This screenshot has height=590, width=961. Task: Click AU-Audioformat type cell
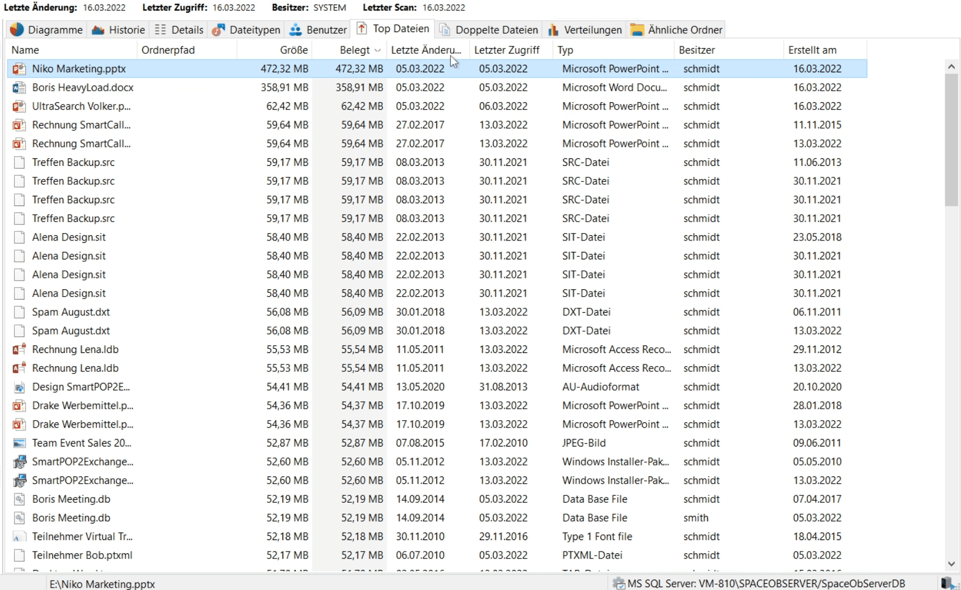tap(600, 387)
